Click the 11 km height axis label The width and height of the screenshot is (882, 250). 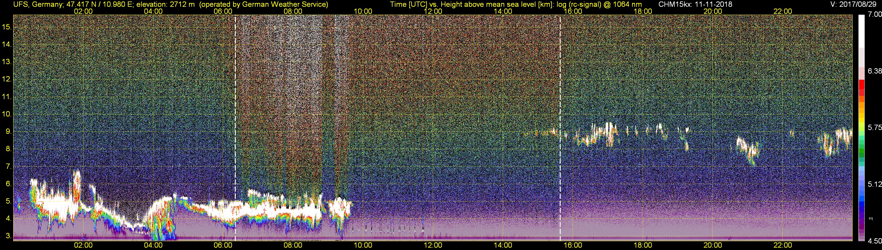click(x=7, y=97)
